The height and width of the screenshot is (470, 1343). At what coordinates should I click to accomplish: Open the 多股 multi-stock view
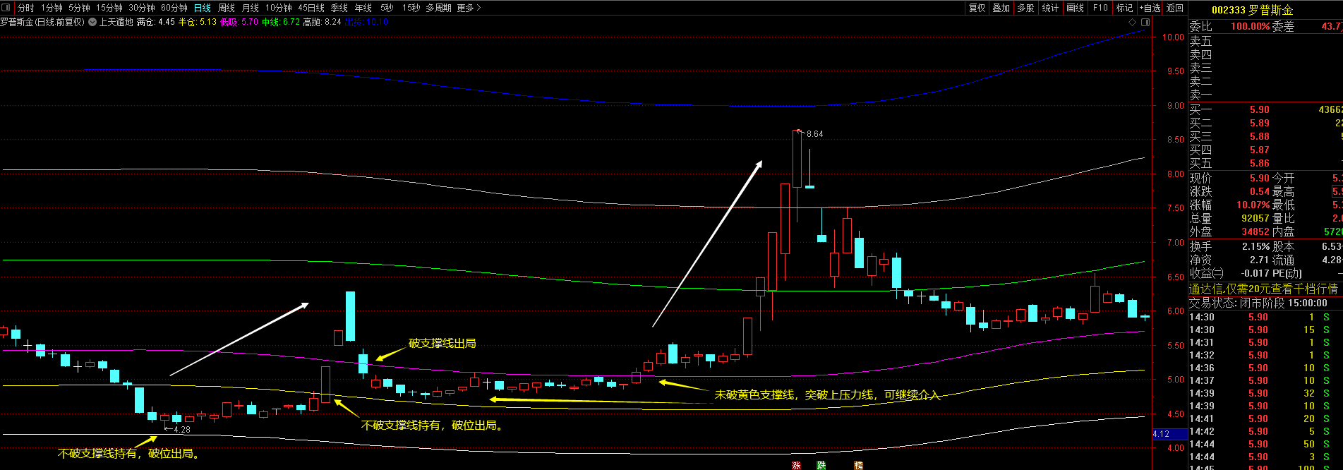tap(1026, 8)
